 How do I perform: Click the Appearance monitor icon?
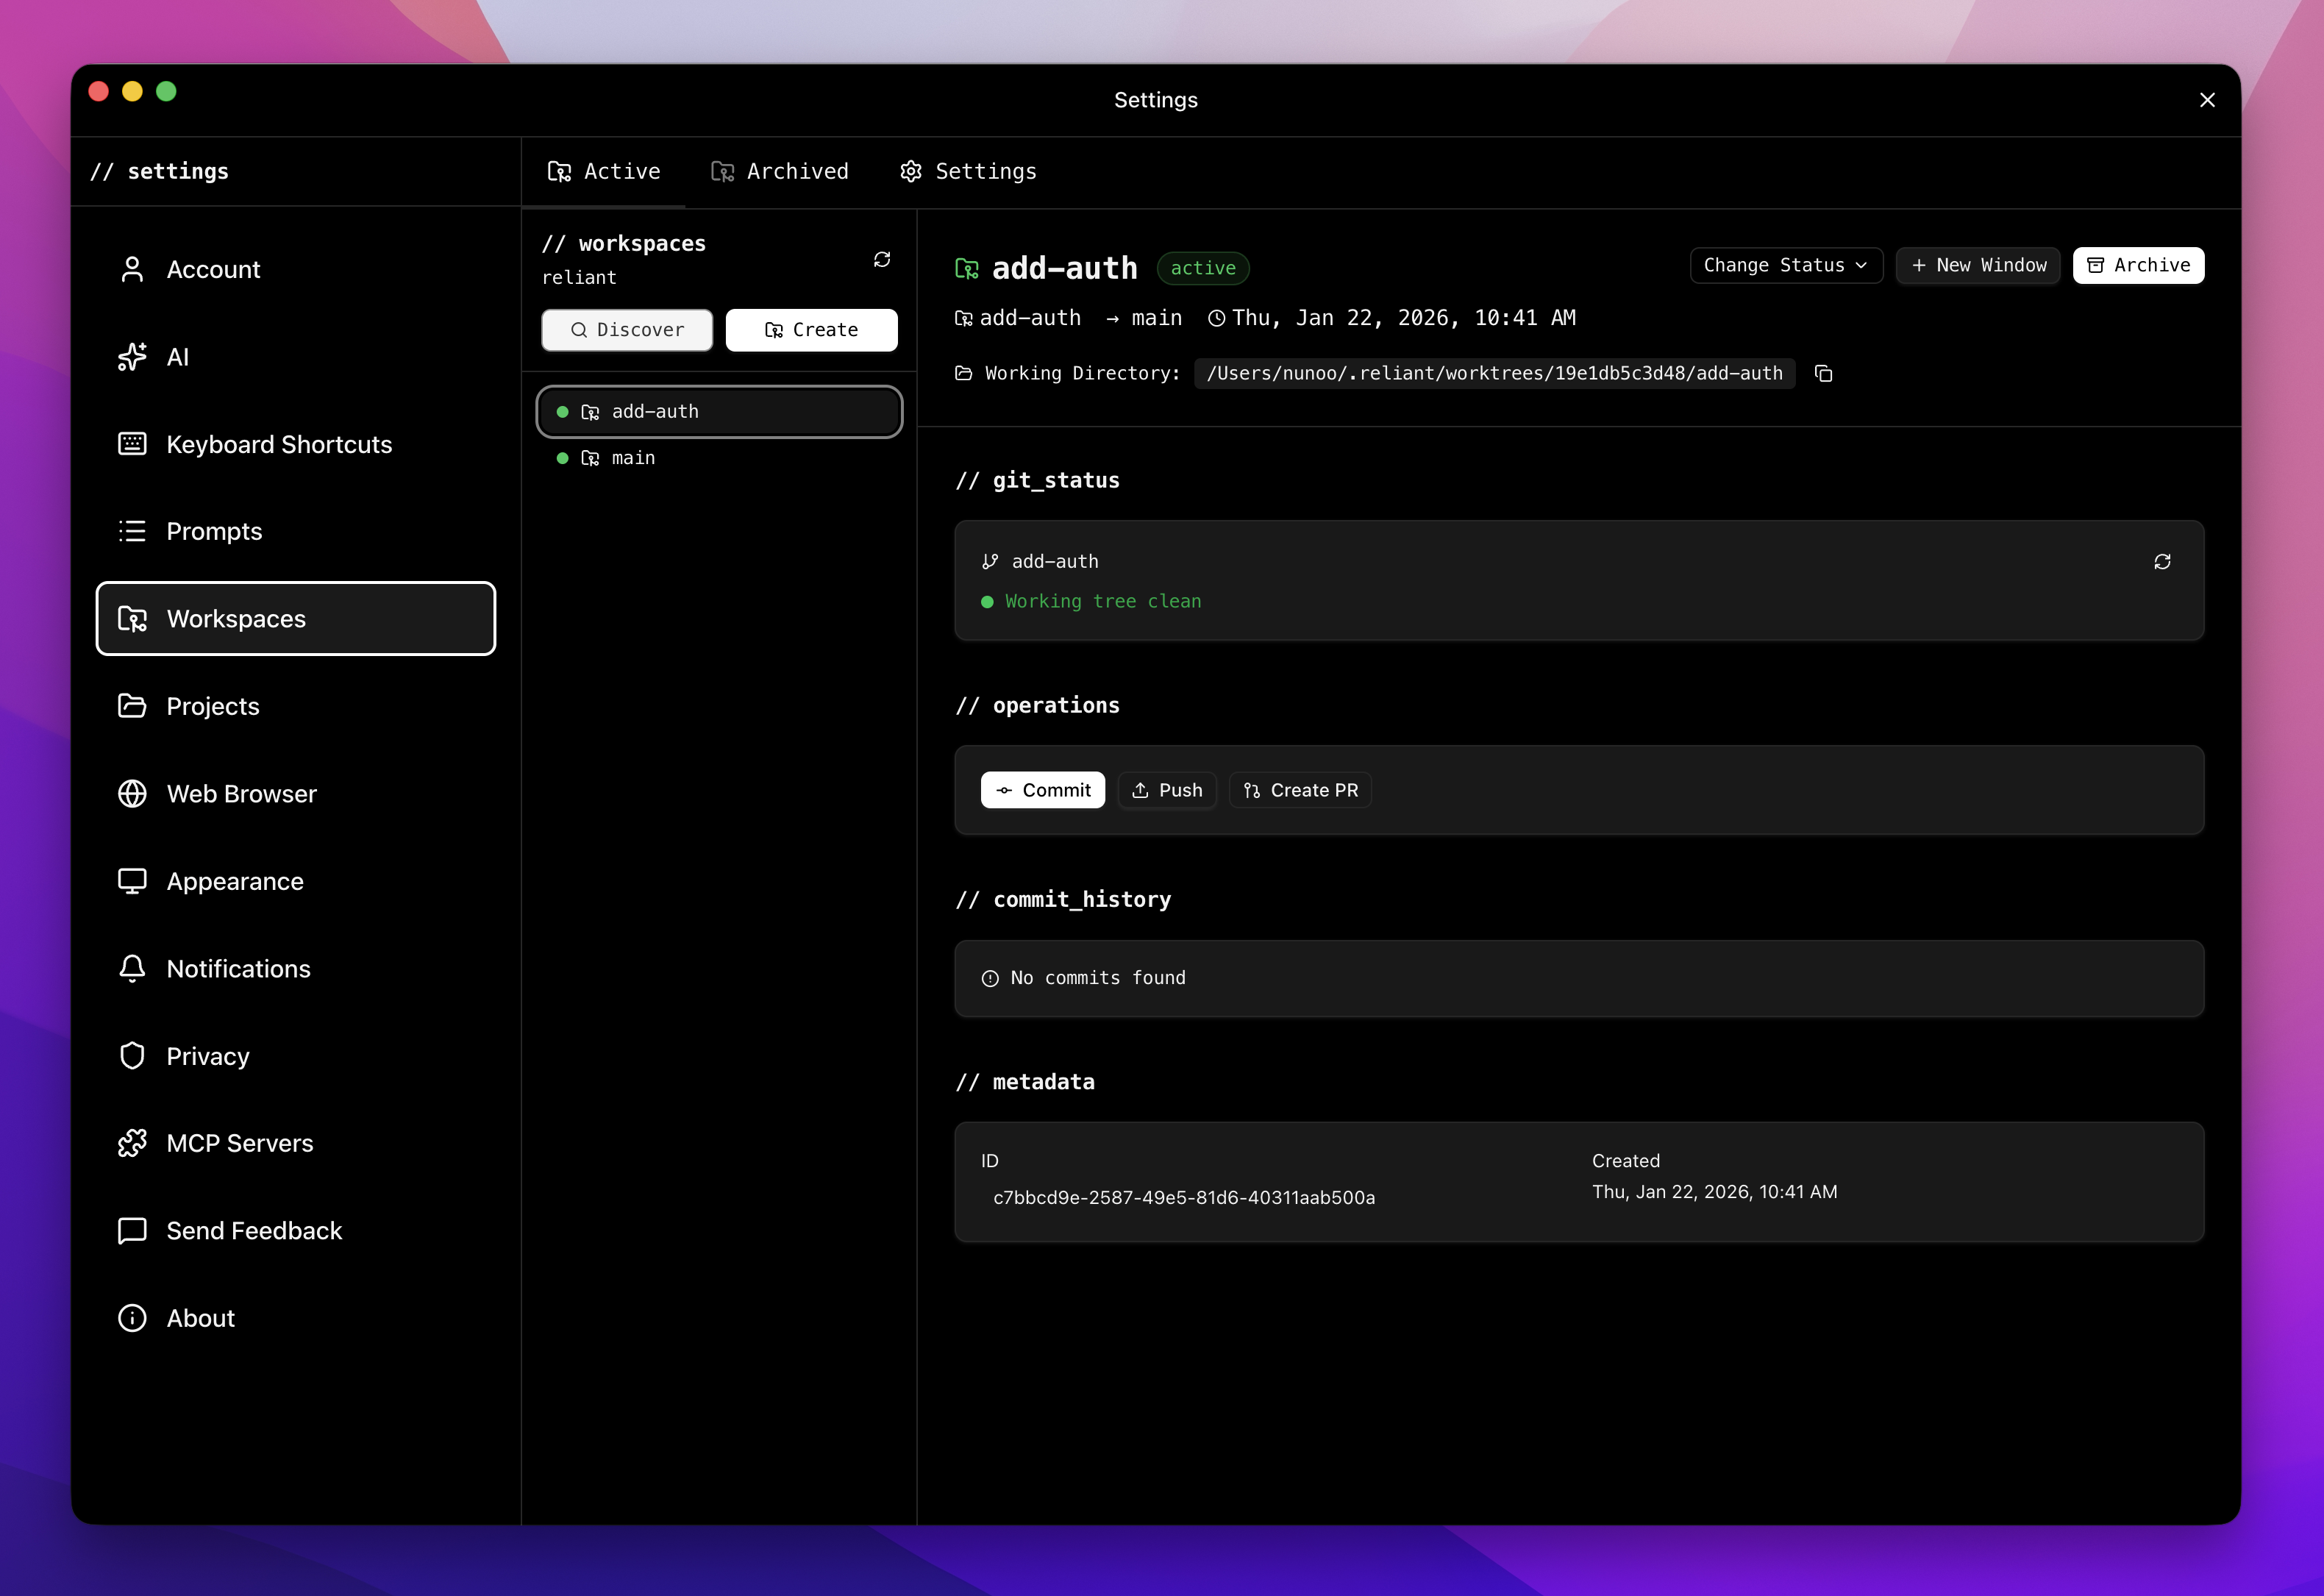coord(133,881)
